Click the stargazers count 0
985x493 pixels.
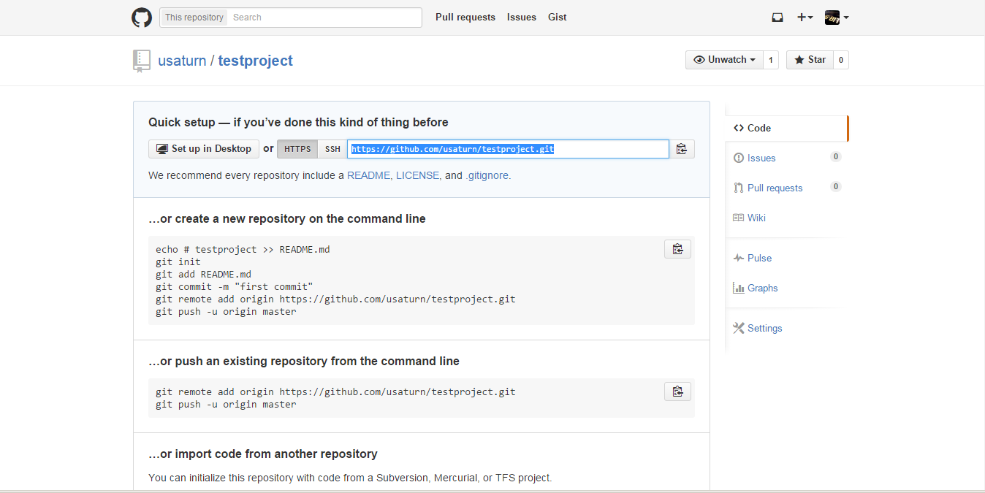click(x=841, y=60)
